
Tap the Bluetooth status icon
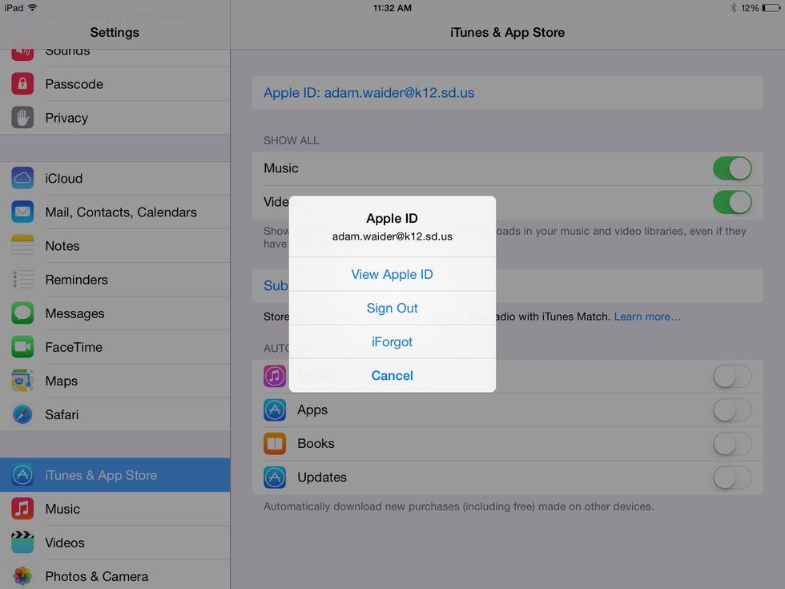[733, 7]
